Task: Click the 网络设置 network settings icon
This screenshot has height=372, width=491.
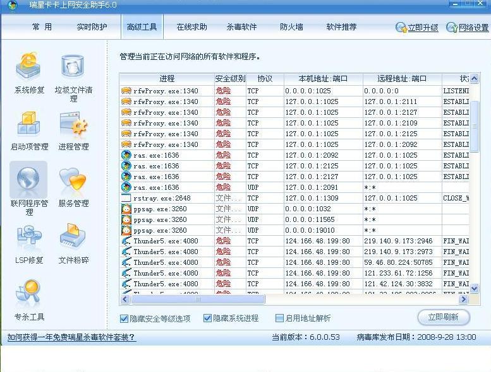Action: click(x=452, y=28)
